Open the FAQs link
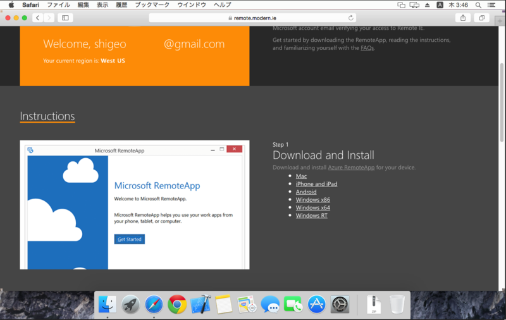 367,47
